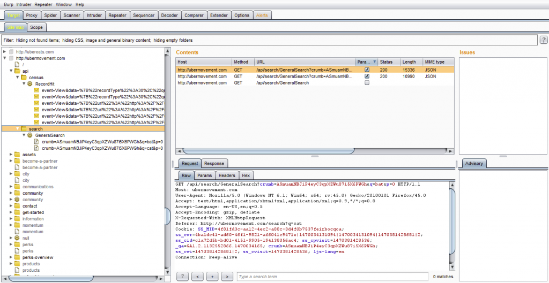Click the 'Type a search term' field
549x283 pixels.
(x=332, y=277)
